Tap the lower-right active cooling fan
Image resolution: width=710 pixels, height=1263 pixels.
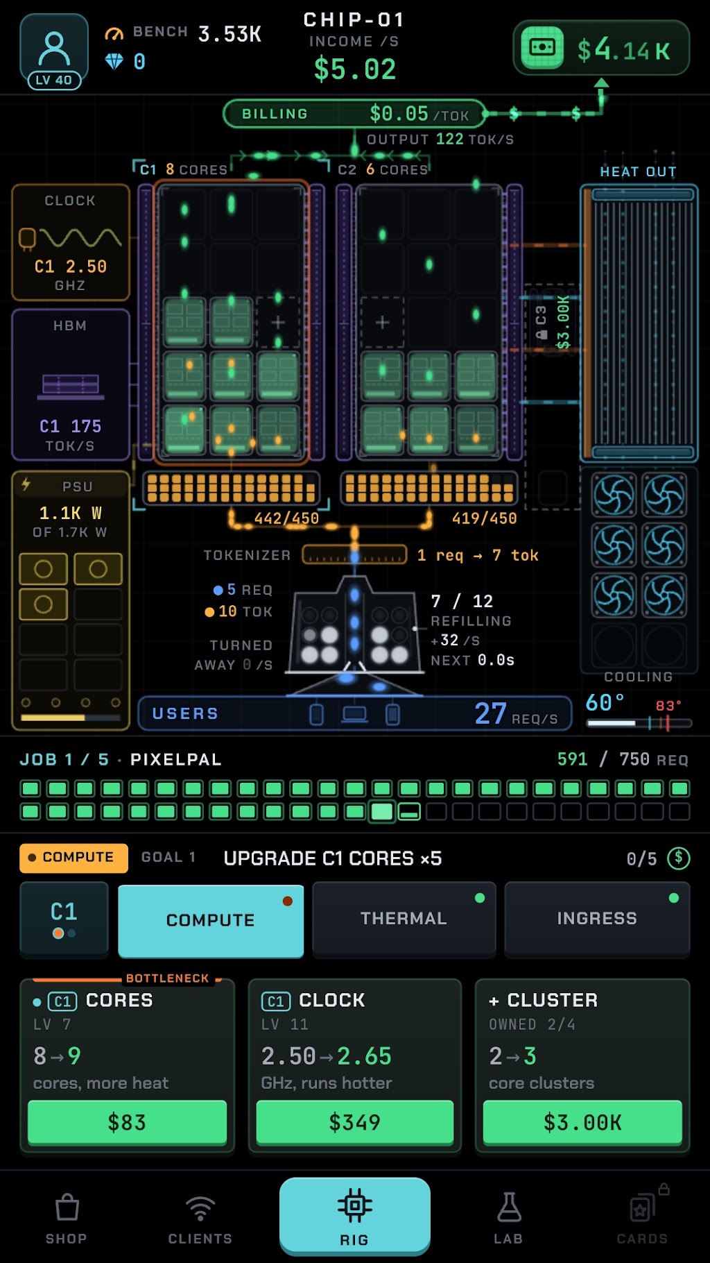coord(664,595)
